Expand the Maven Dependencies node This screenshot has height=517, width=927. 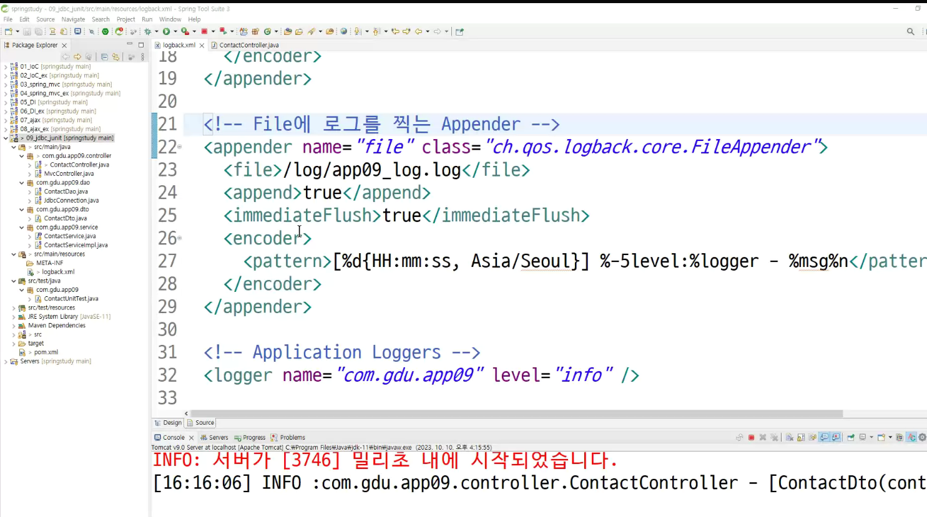(14, 326)
